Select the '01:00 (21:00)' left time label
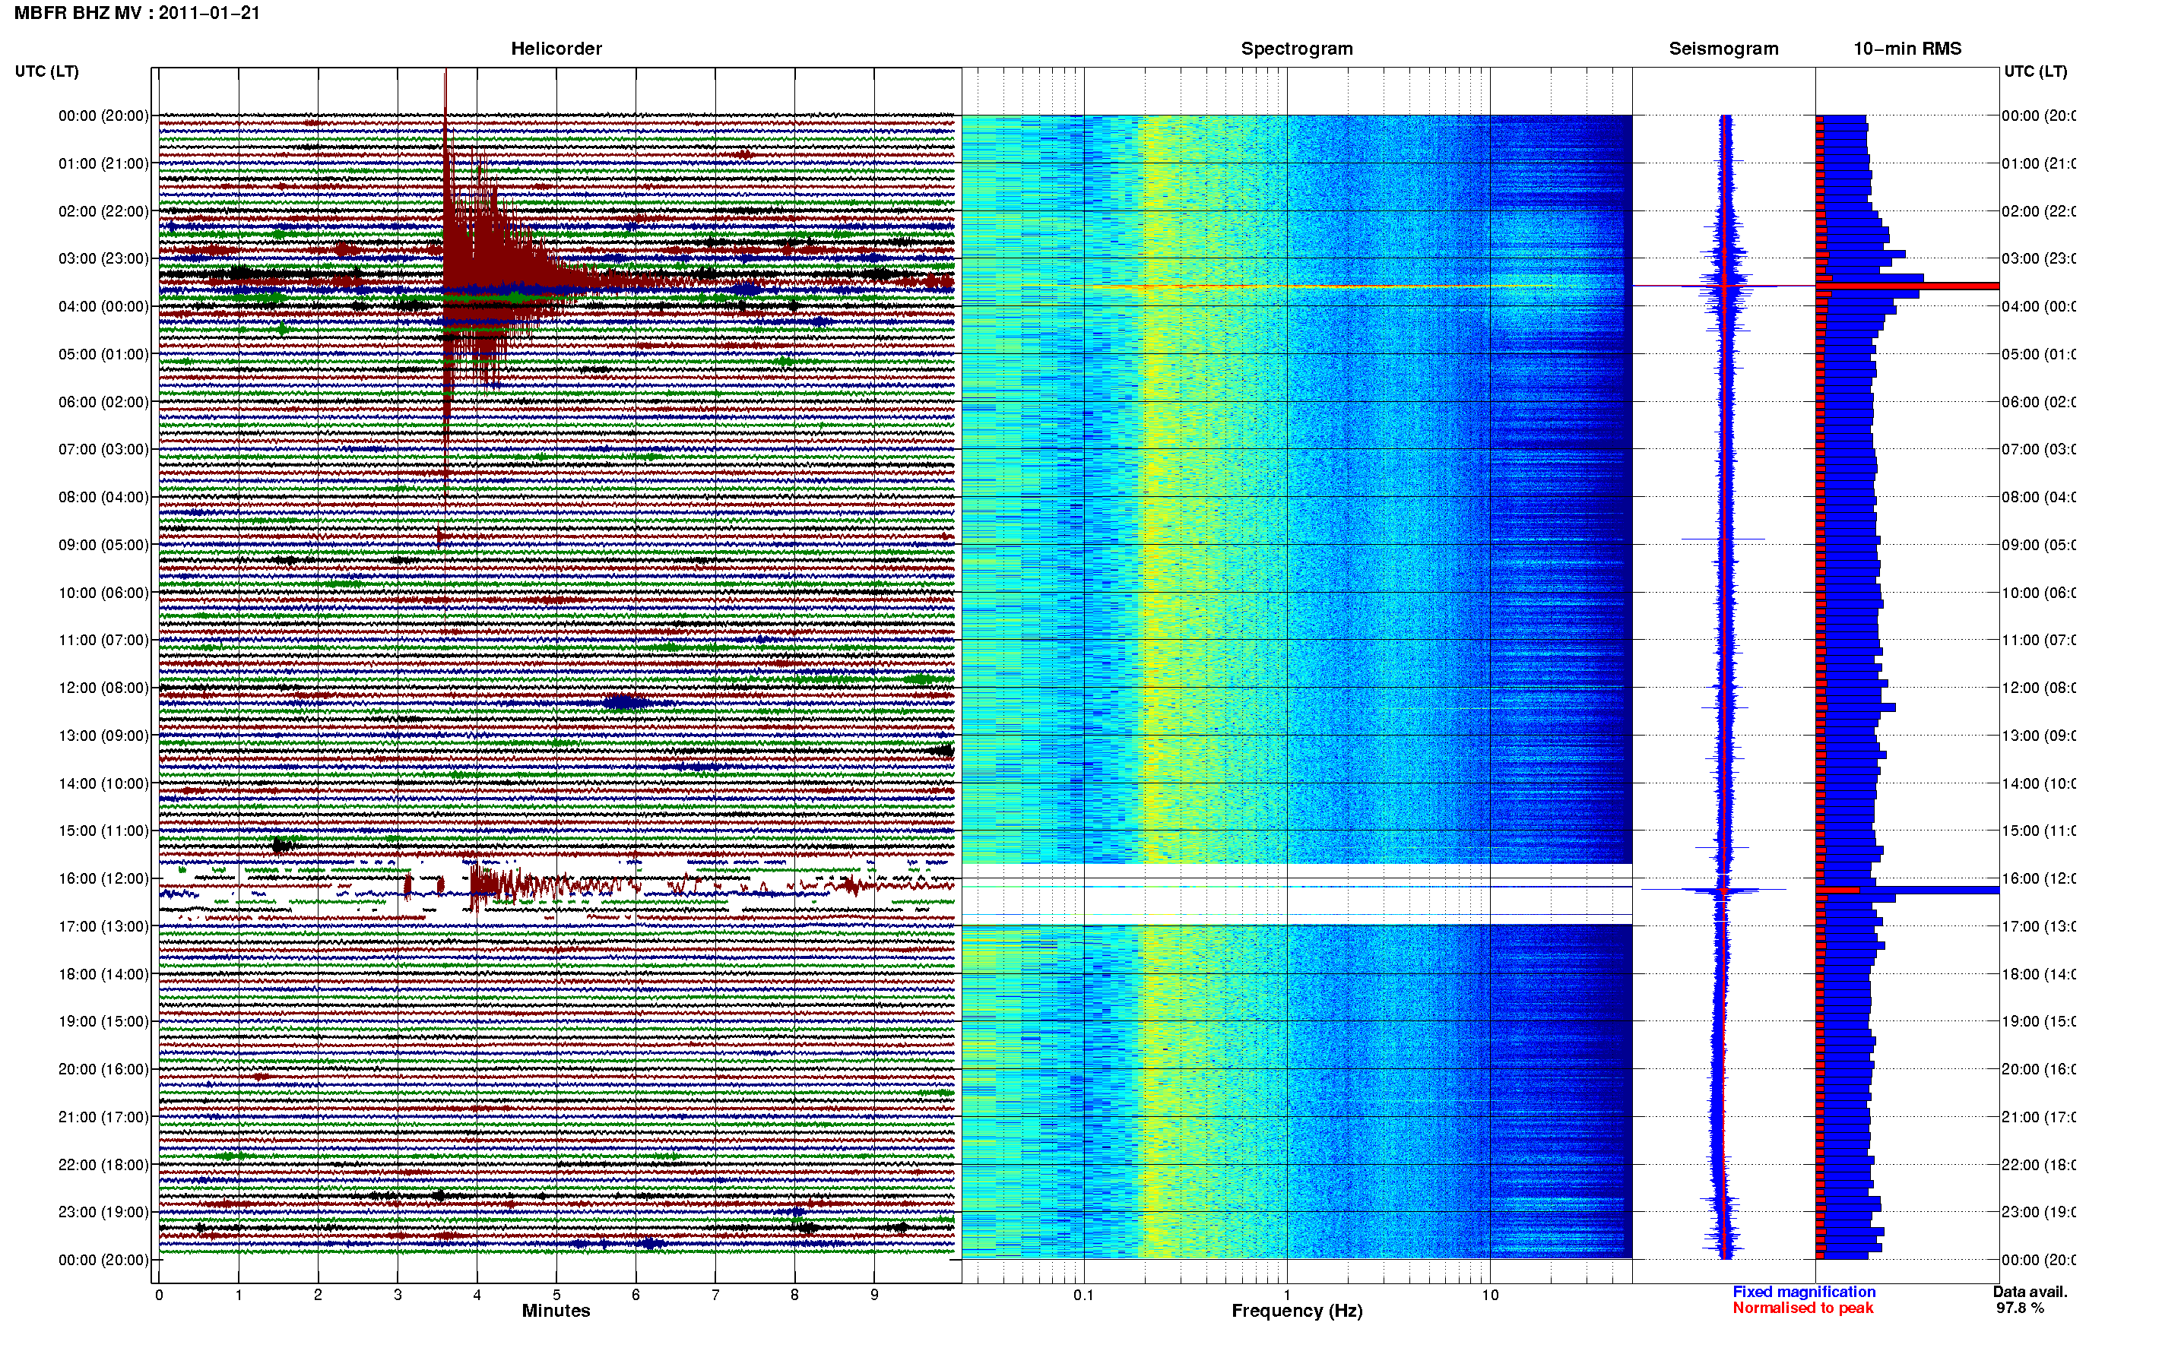 (103, 163)
